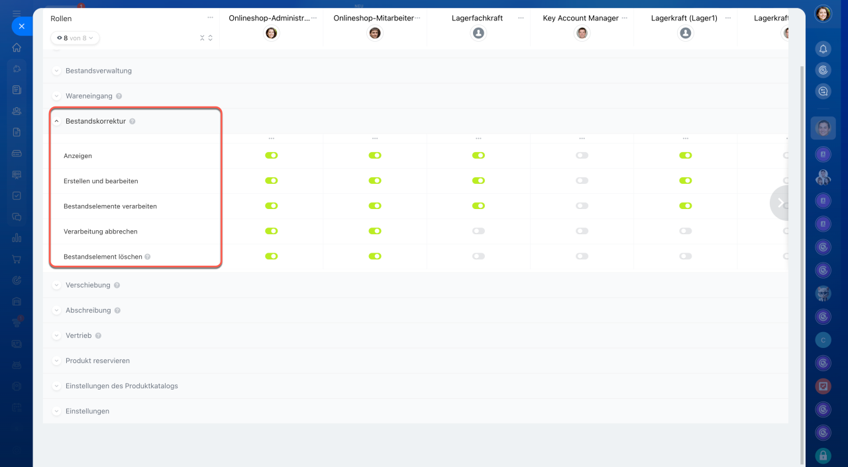Expand the Wareneingang section
The height and width of the screenshot is (467, 848).
56,96
